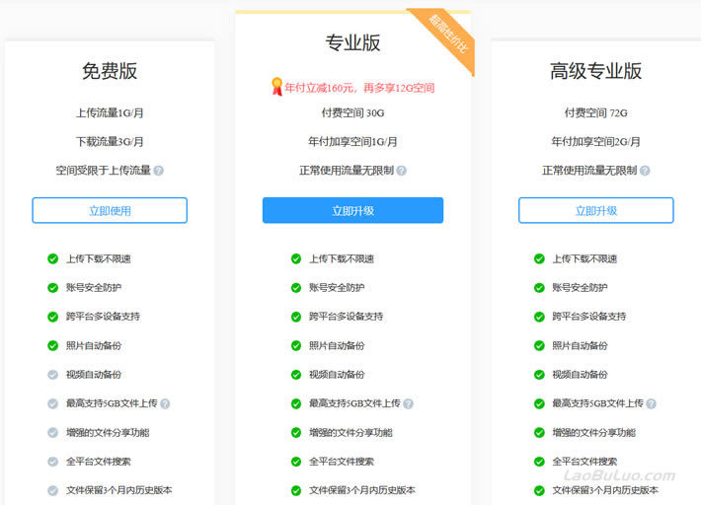Click the blue 立即升级 button in 专业版
Viewport: 701px width, 505px height.
[352, 210]
